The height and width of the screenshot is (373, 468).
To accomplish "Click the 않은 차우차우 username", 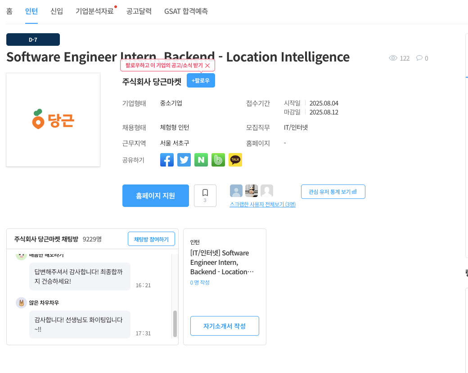I will [x=44, y=303].
